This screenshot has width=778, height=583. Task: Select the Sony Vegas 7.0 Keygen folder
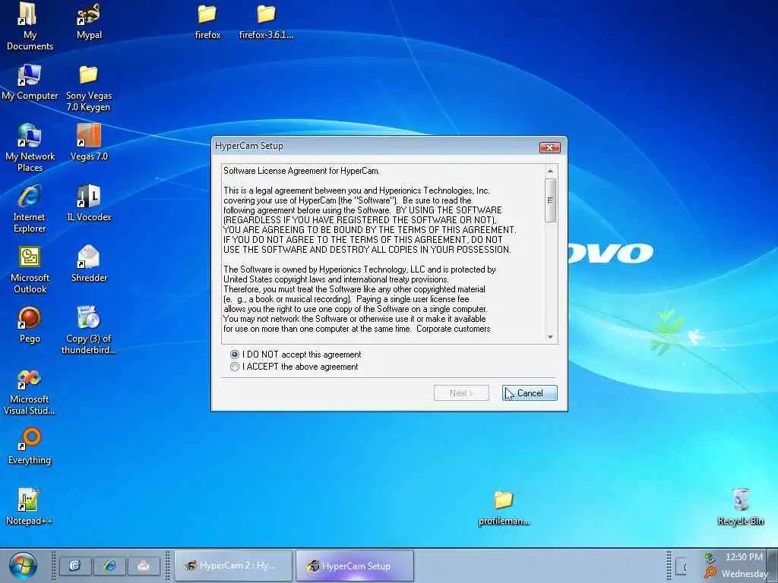(88, 88)
